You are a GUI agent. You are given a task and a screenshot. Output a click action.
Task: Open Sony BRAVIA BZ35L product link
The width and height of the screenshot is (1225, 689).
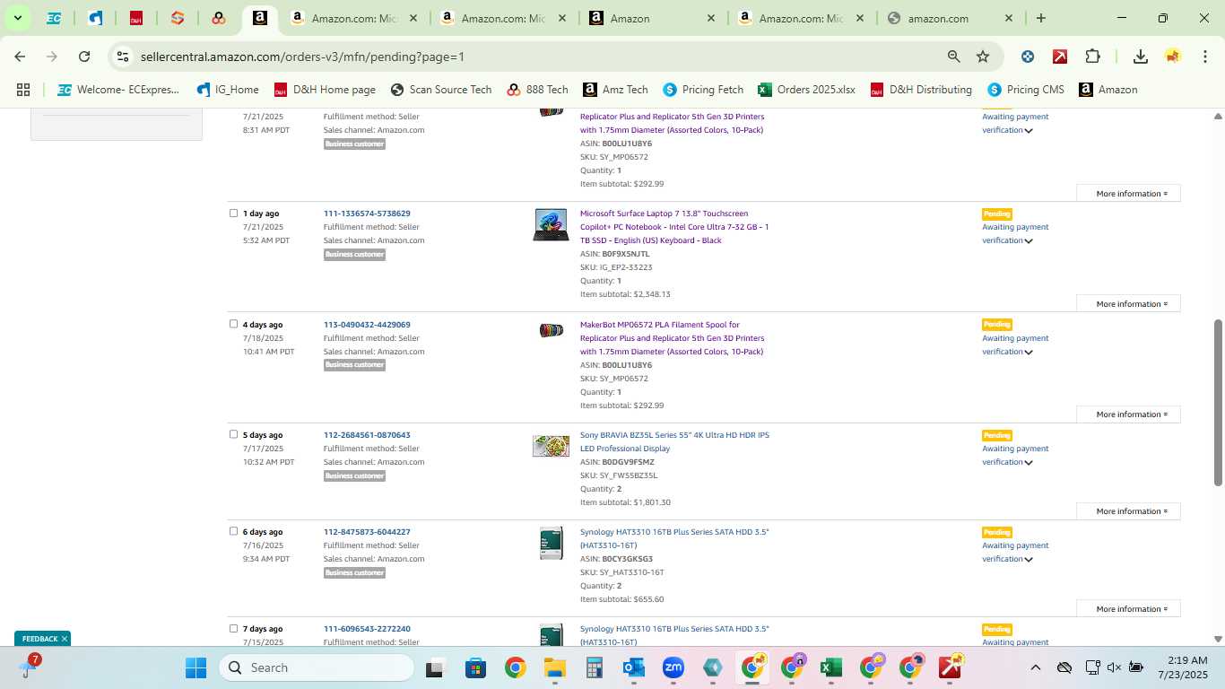[674, 441]
